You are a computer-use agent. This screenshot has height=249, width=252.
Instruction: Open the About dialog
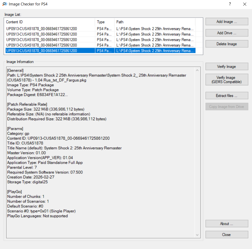[x=227, y=224]
